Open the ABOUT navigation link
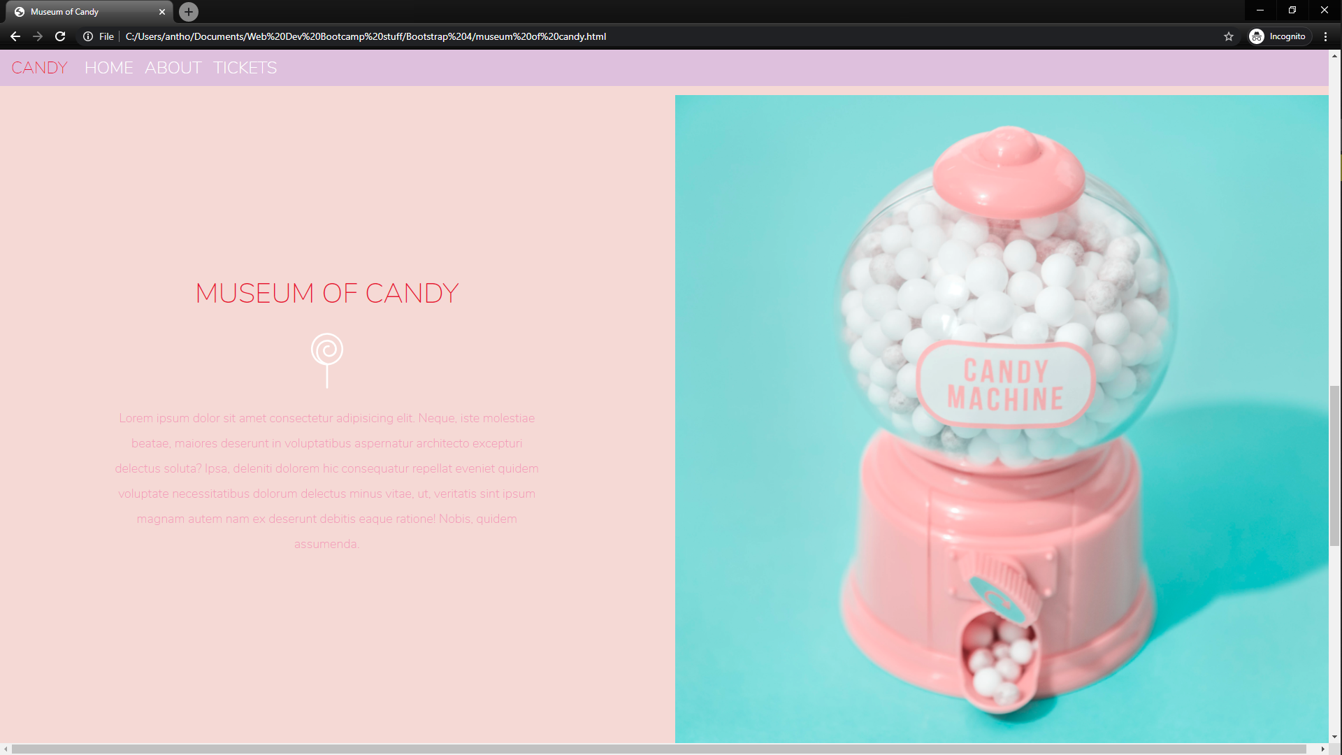Viewport: 1342px width, 755px height. [x=173, y=67]
